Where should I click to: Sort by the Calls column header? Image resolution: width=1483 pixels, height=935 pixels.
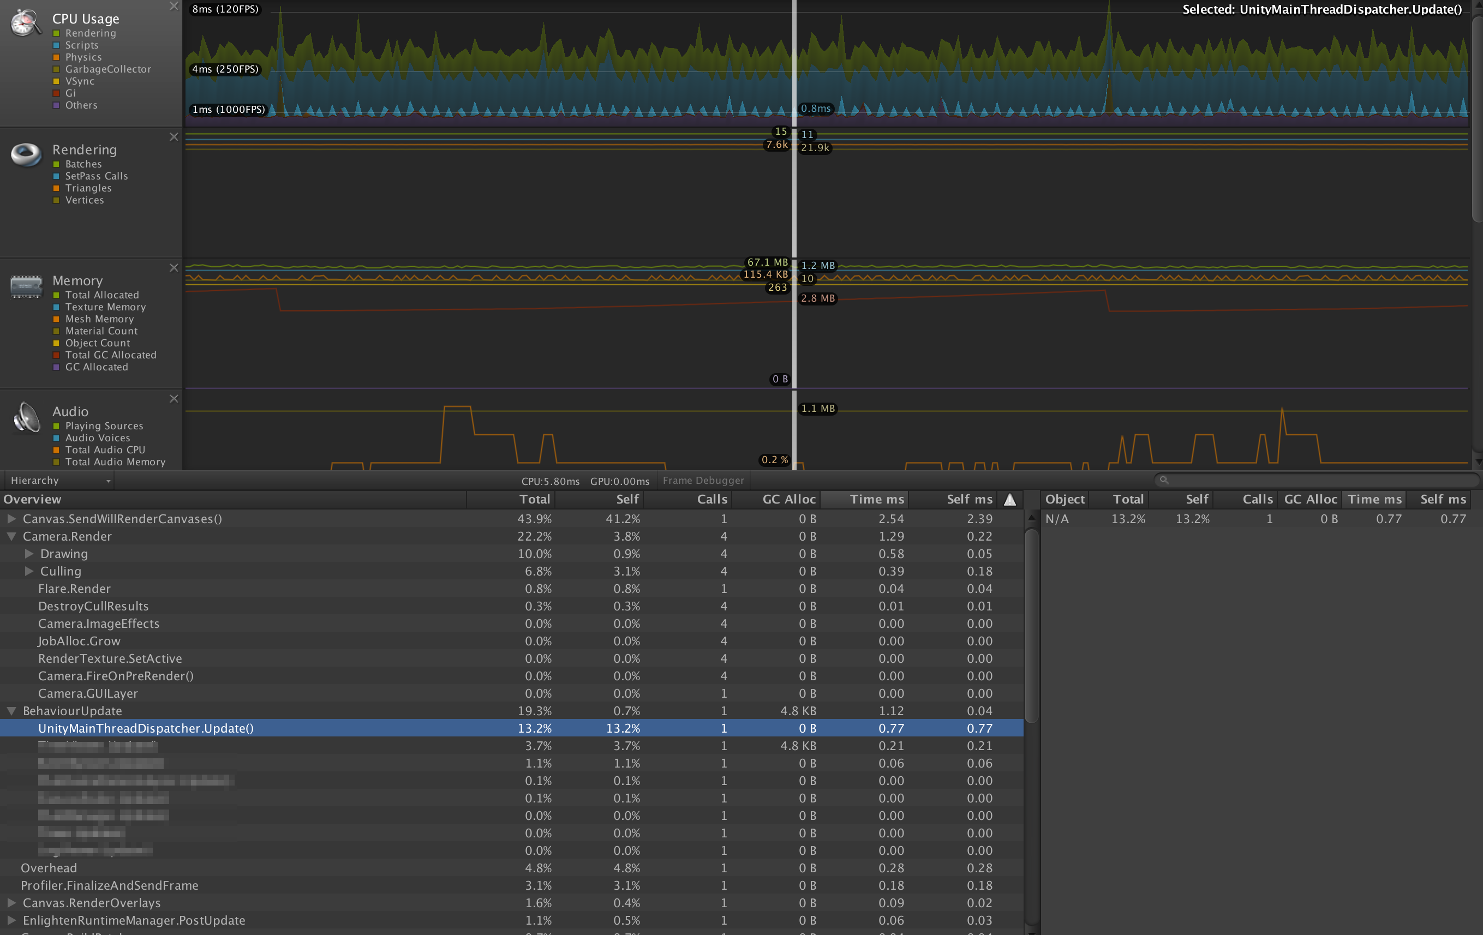coord(688,500)
